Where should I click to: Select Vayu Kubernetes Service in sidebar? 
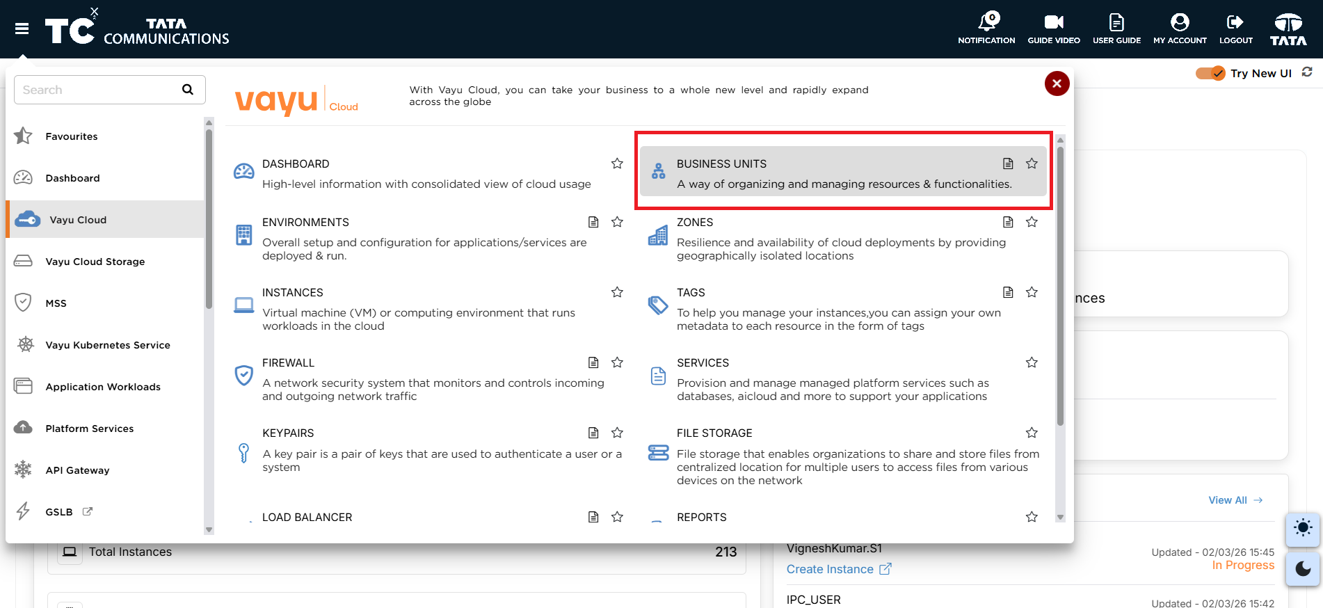(x=104, y=345)
